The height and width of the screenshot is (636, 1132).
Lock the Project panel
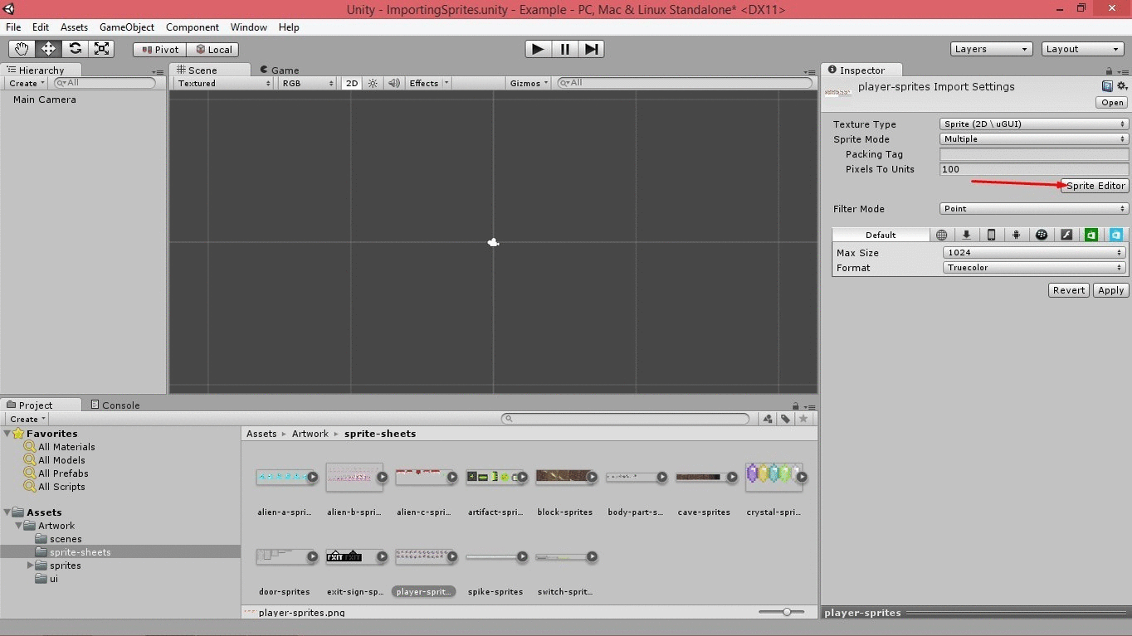[795, 405]
